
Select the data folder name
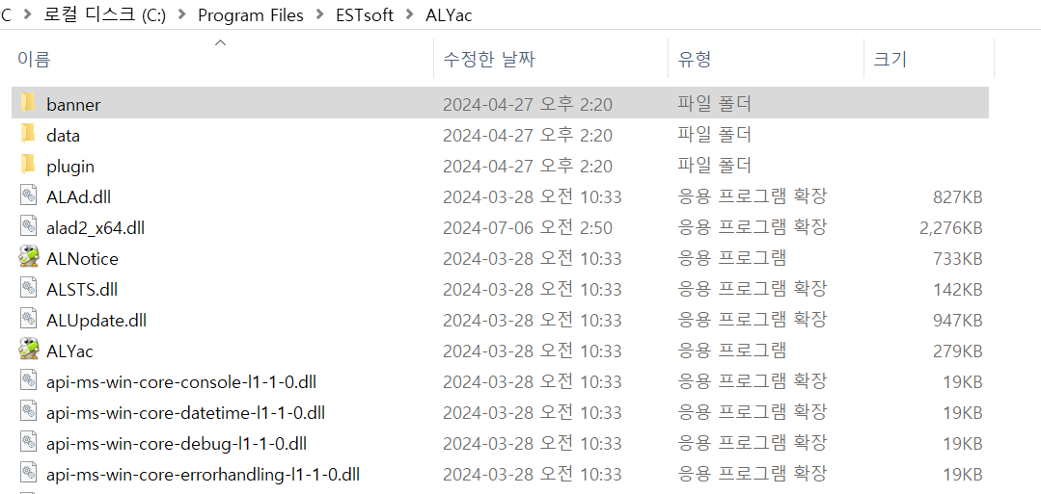point(63,135)
